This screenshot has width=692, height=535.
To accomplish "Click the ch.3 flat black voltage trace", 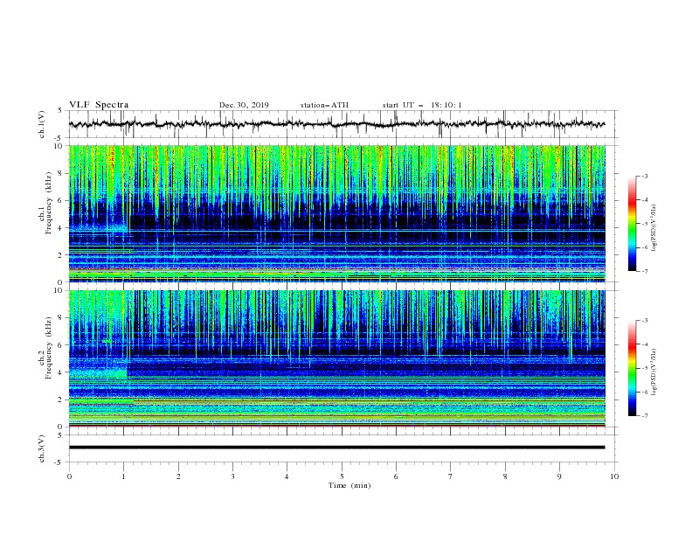I will point(336,448).
